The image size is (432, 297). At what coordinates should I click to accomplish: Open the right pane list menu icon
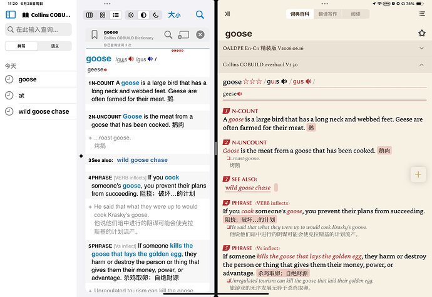click(422, 14)
